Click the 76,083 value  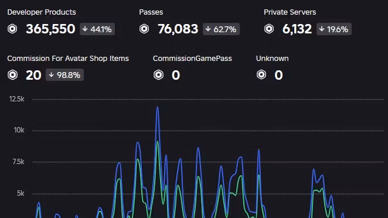pos(178,29)
